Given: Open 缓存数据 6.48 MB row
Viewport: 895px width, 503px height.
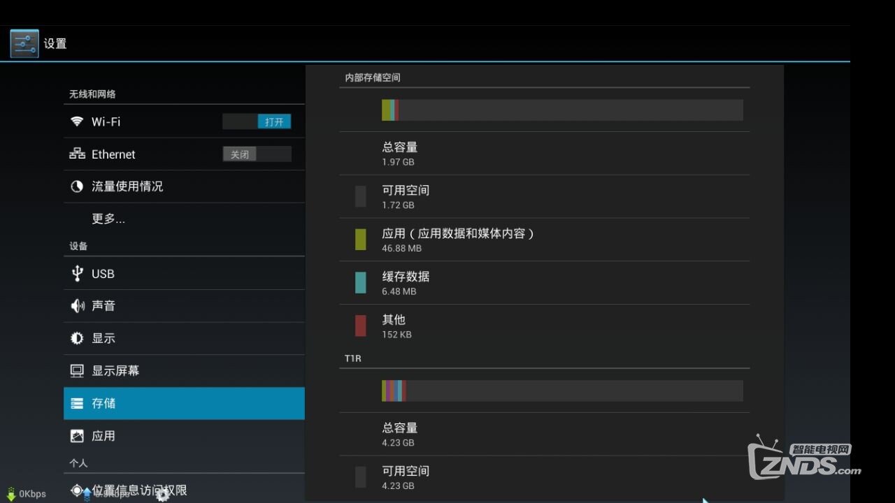Looking at the screenshot, I should point(545,283).
